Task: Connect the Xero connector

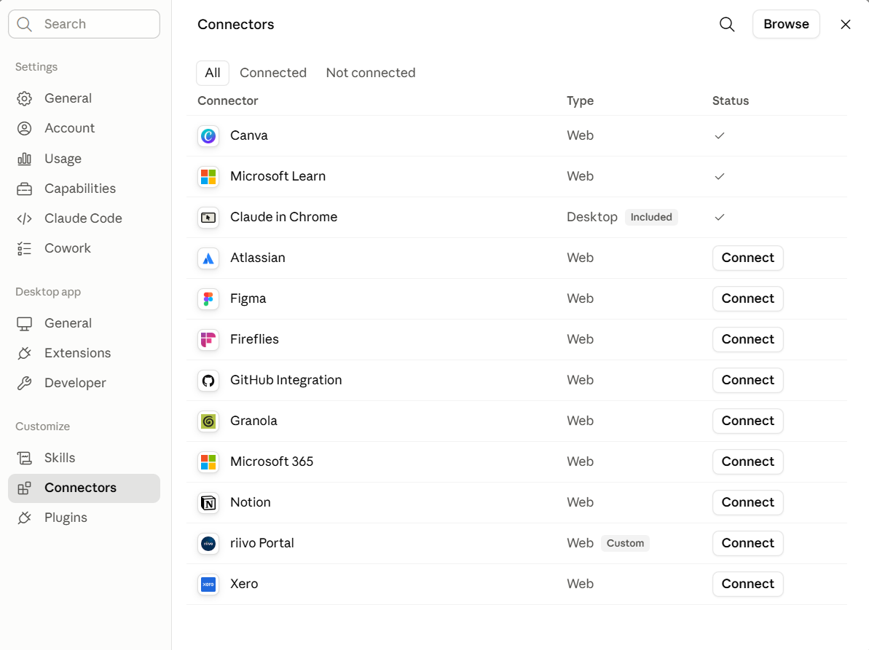Action: (747, 584)
